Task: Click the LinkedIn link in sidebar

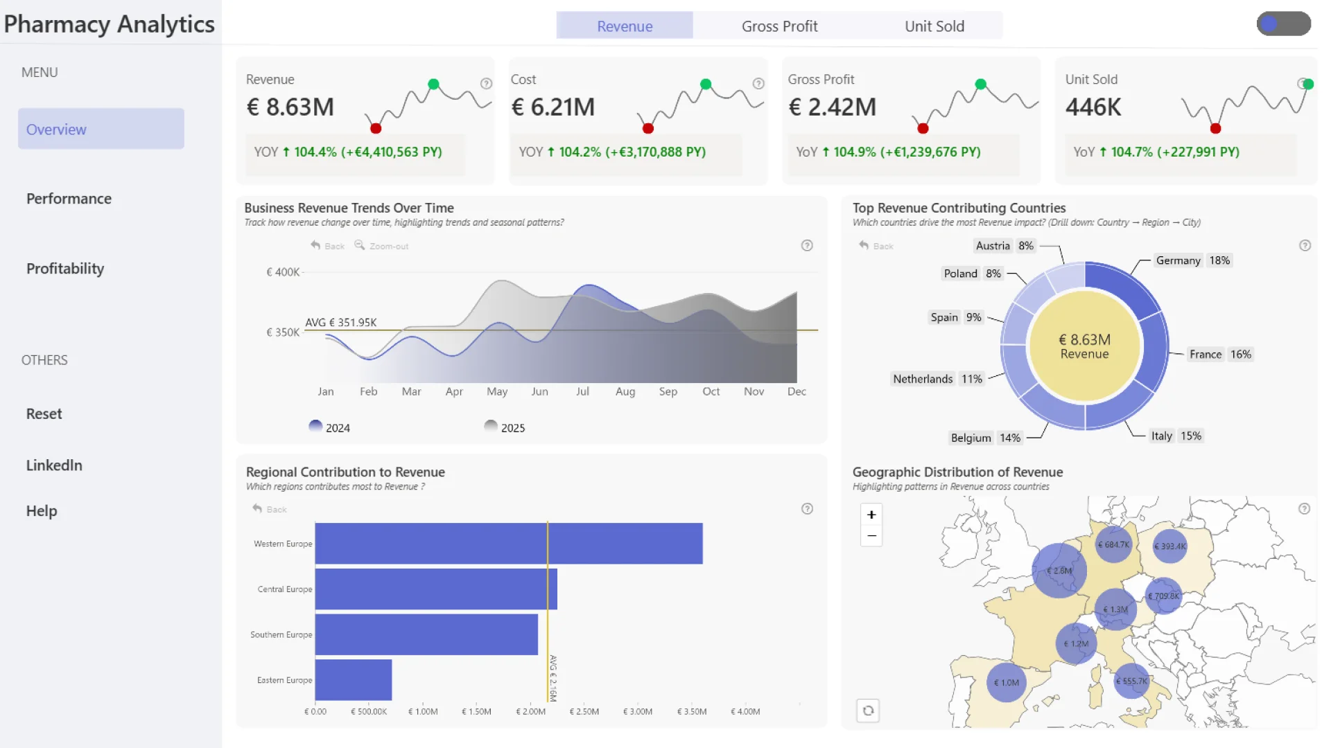Action: coord(54,465)
